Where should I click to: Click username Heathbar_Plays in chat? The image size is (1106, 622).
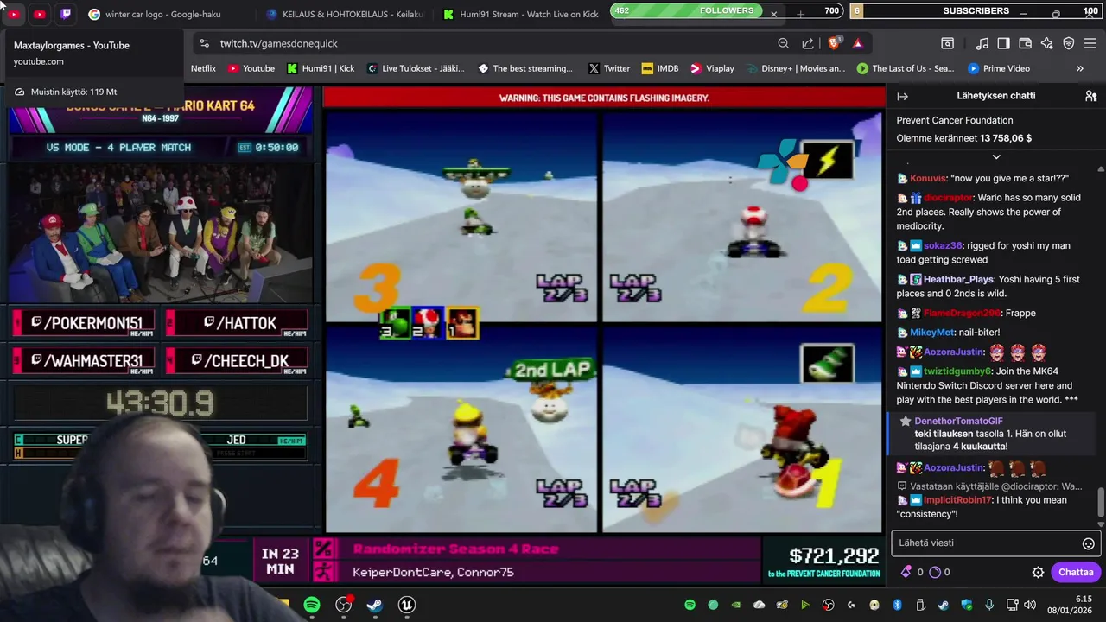coord(959,280)
